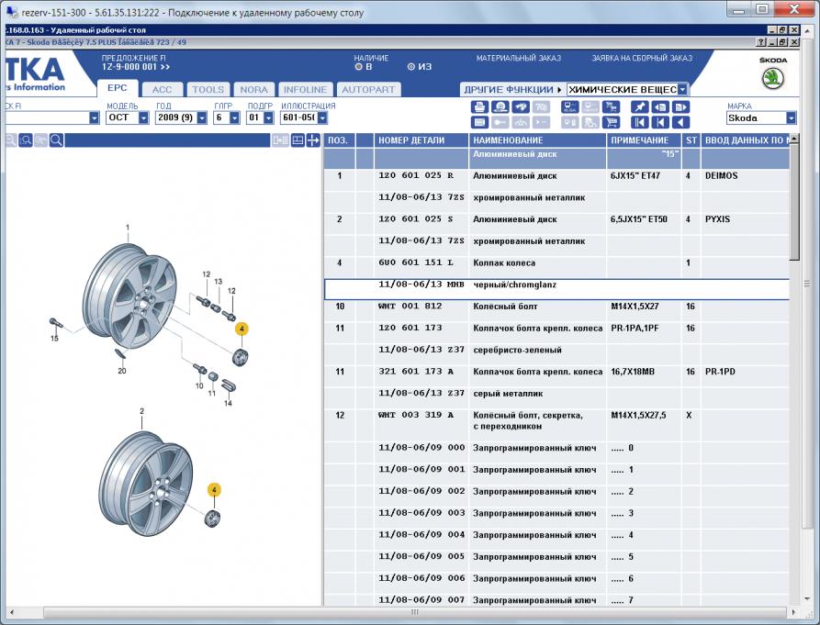Screen dimensions: 820x625
Task: Open МАТЕРИАЛЬНЫЙ ЗАКАЗ
Action: [x=518, y=58]
